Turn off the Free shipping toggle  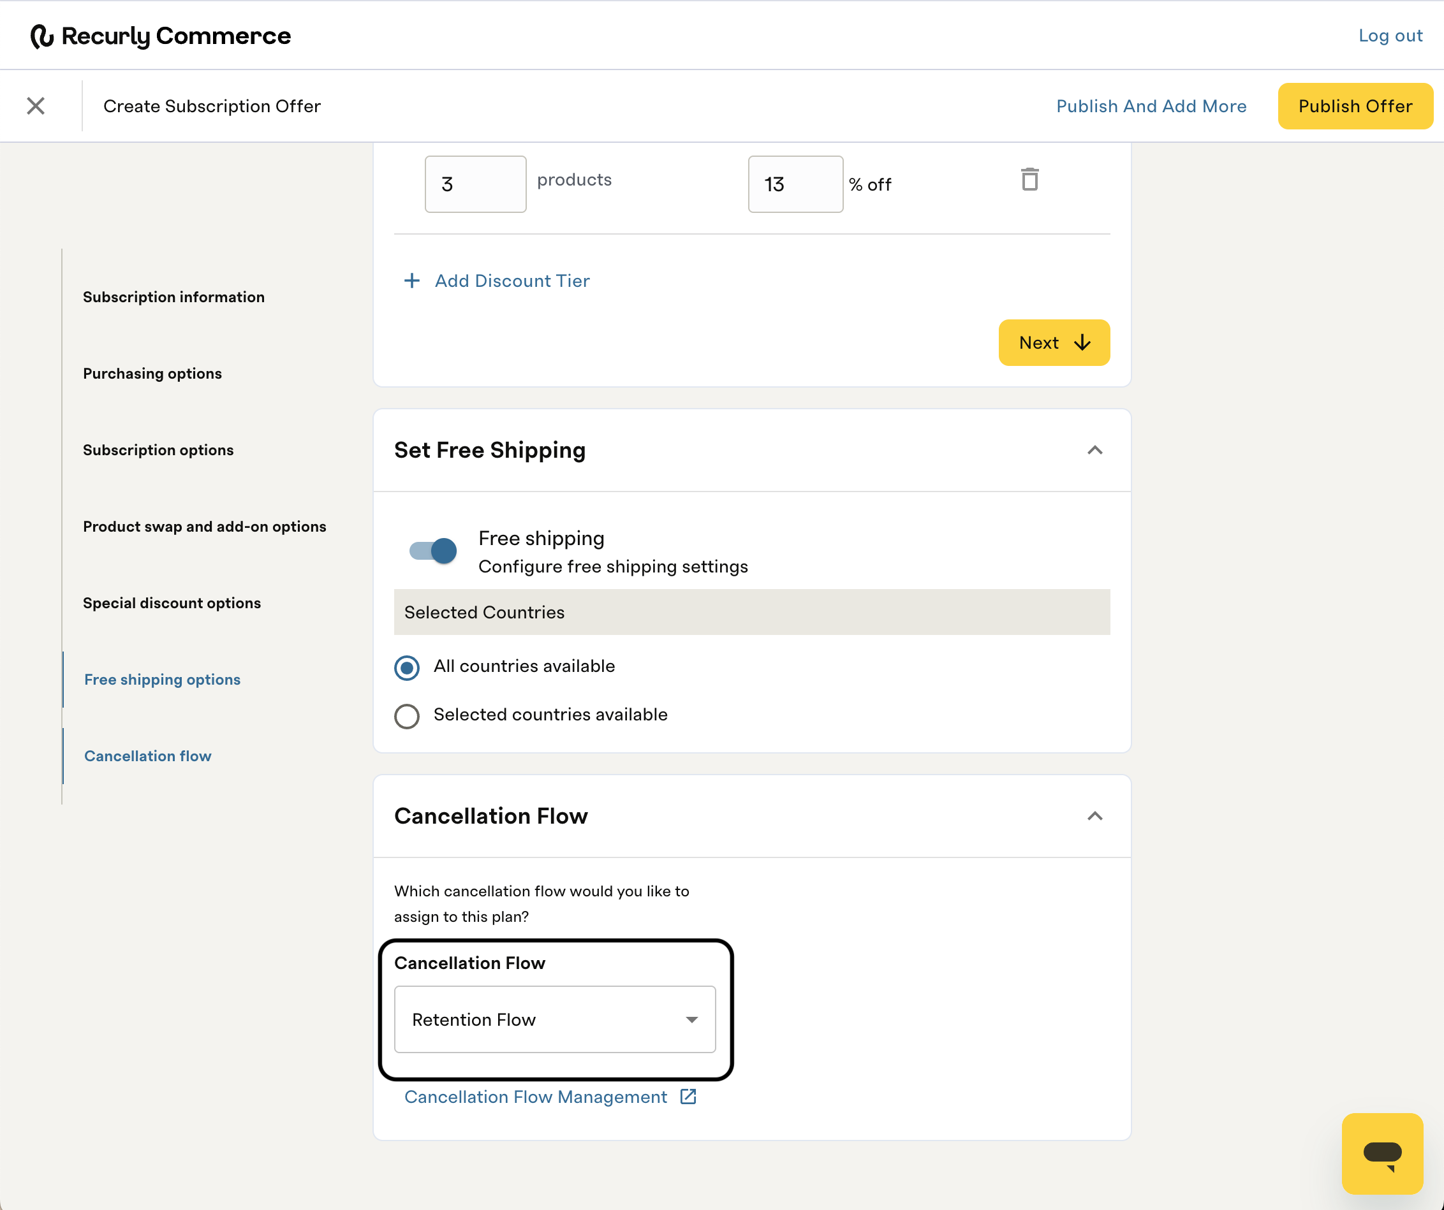click(433, 551)
